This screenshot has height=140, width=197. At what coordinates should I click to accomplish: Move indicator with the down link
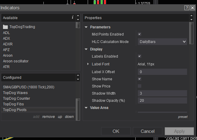click(69, 117)
